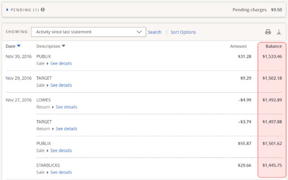Download the transaction activity
Screen dimensions: 288x180
[x=280, y=32]
